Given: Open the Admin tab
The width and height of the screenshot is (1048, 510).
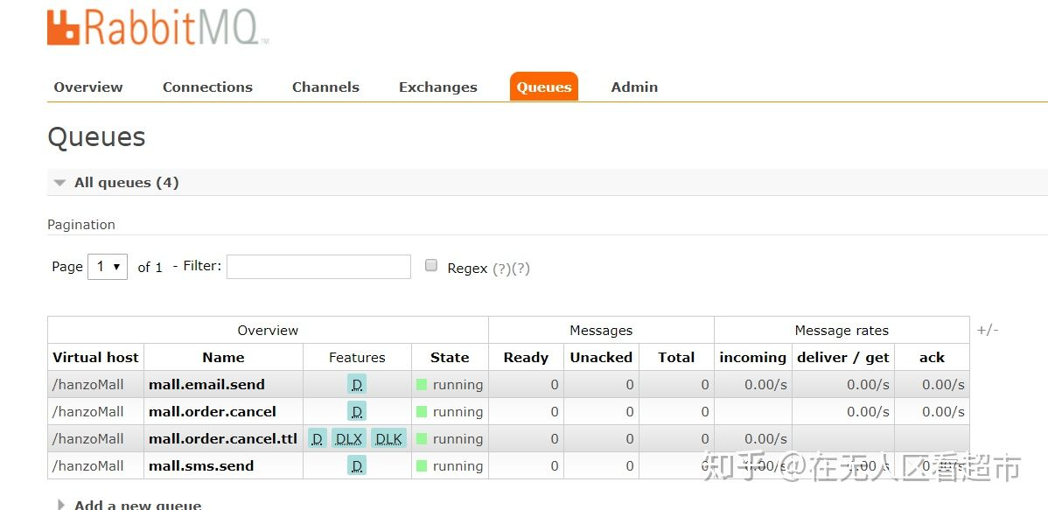Looking at the screenshot, I should (634, 87).
